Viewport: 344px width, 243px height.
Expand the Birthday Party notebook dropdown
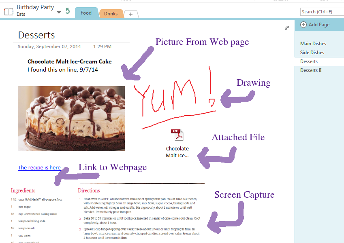[x=59, y=13]
